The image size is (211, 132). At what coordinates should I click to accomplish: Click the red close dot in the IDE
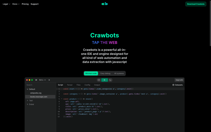[x=27, y=80]
